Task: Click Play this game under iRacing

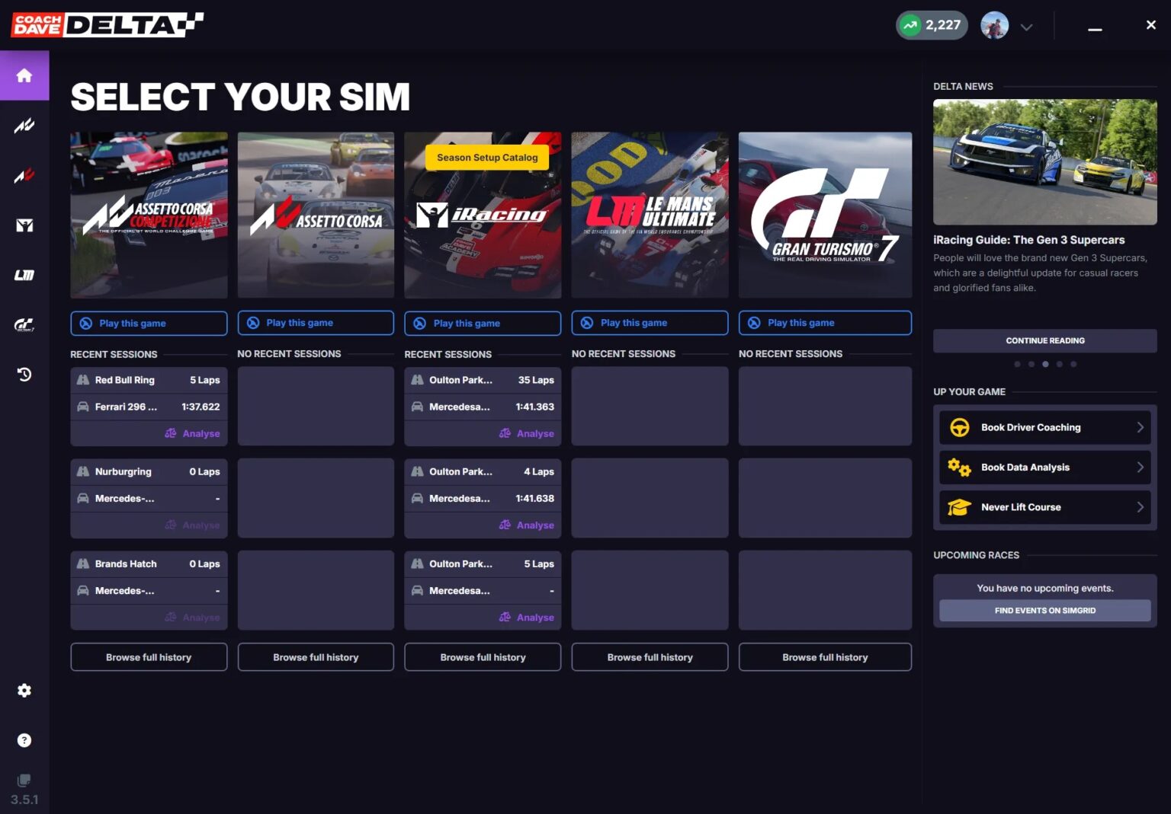Action: [x=483, y=323]
